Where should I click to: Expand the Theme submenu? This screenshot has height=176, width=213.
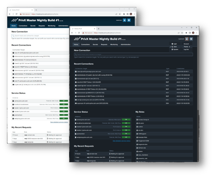186,47
